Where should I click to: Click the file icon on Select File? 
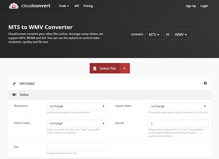pos(95,68)
